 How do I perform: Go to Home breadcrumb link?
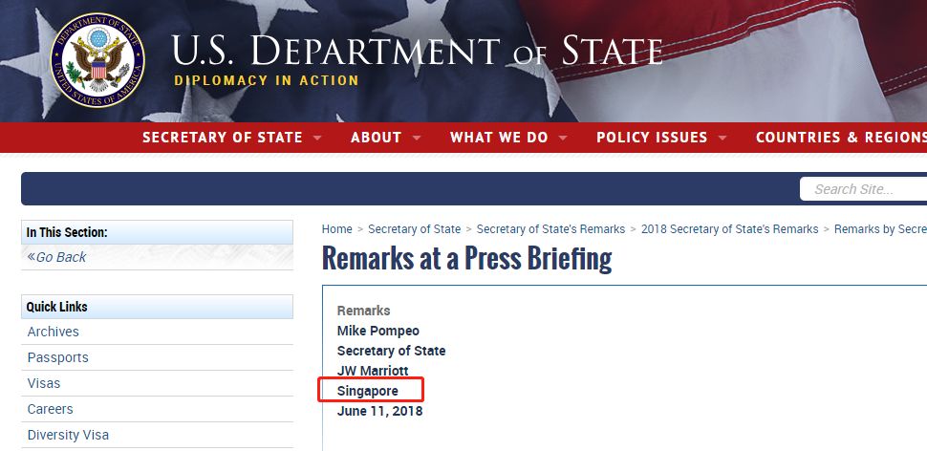337,229
